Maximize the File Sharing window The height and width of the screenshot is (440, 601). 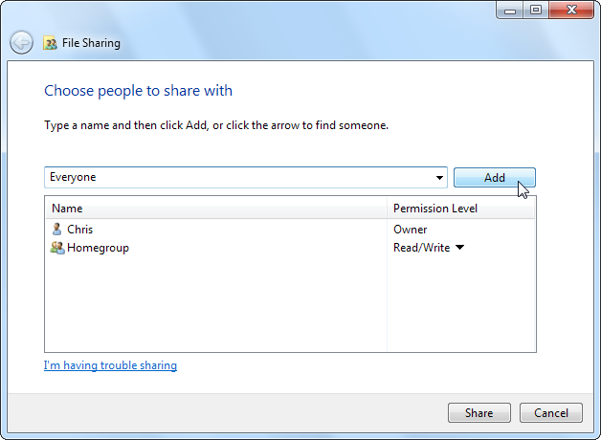click(535, 11)
